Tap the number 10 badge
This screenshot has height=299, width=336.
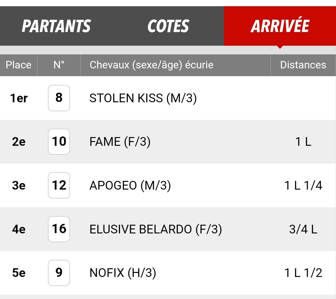(x=59, y=142)
